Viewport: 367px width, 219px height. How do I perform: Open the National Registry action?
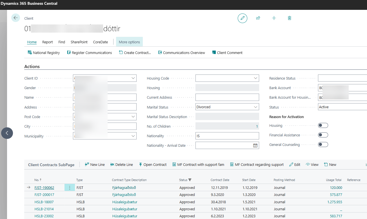[44, 53]
